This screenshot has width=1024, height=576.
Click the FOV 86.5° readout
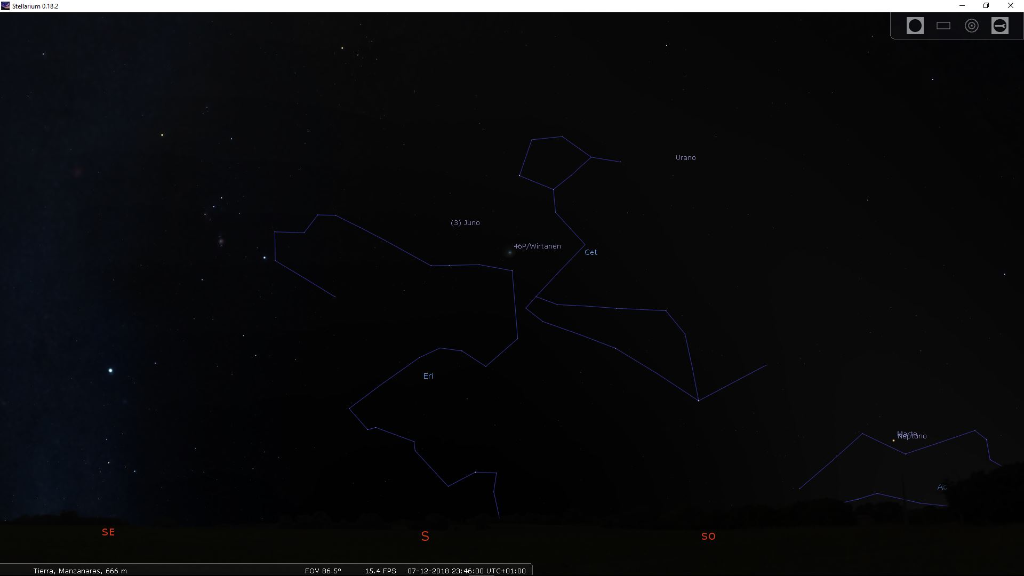point(323,571)
